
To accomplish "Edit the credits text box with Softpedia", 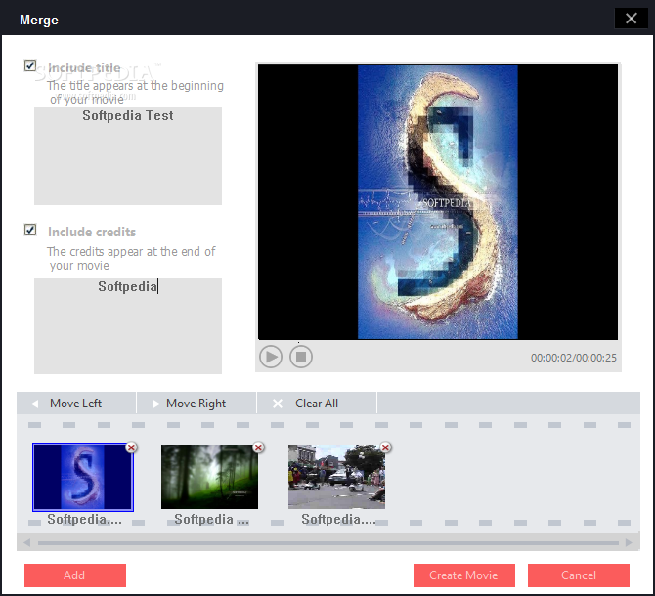I will tap(128, 326).
